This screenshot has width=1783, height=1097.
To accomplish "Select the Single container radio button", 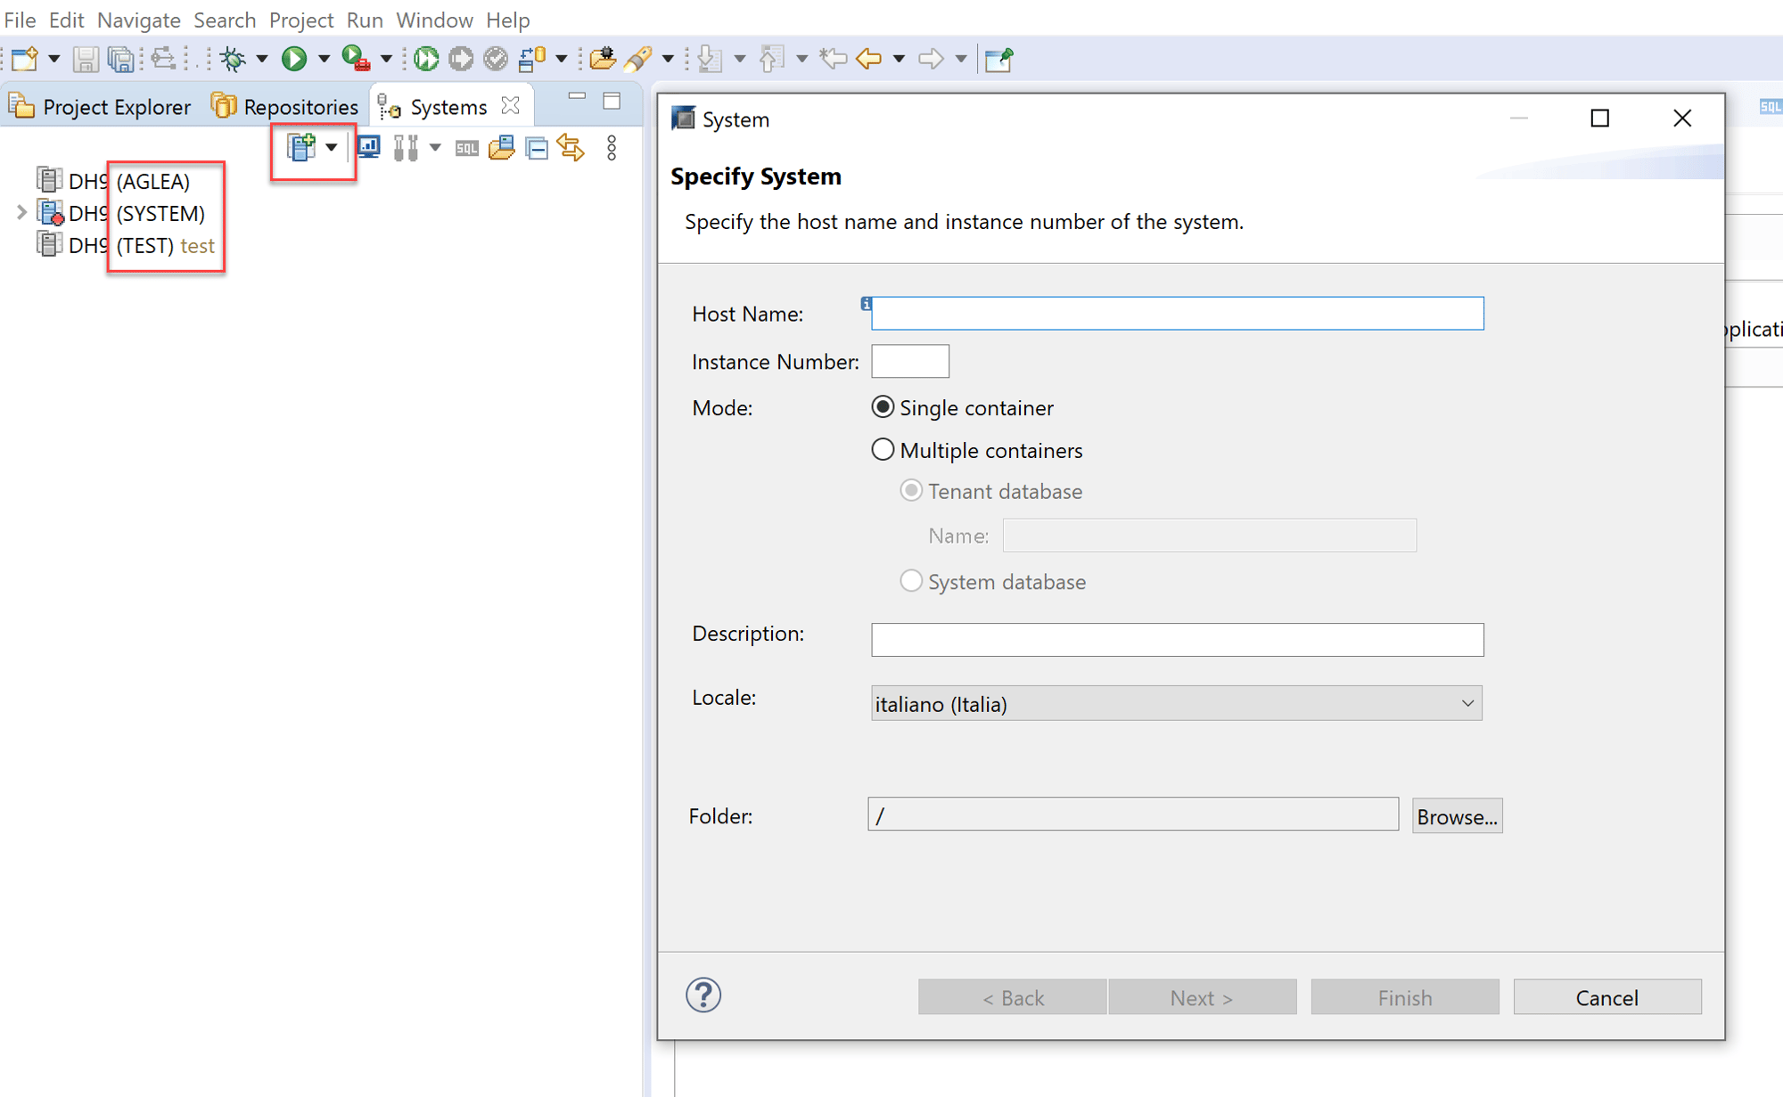I will (883, 407).
